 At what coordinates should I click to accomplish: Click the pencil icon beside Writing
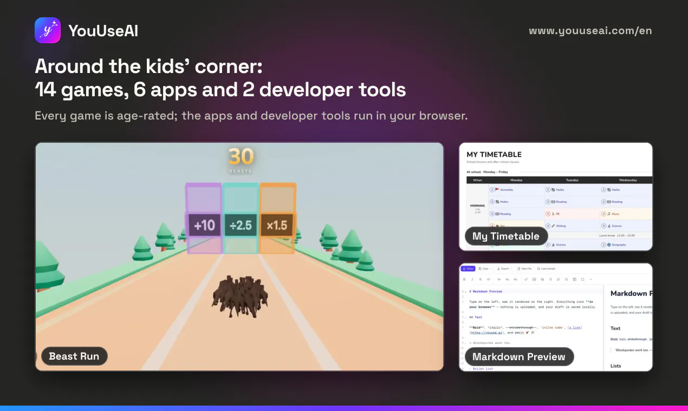pos(553,226)
